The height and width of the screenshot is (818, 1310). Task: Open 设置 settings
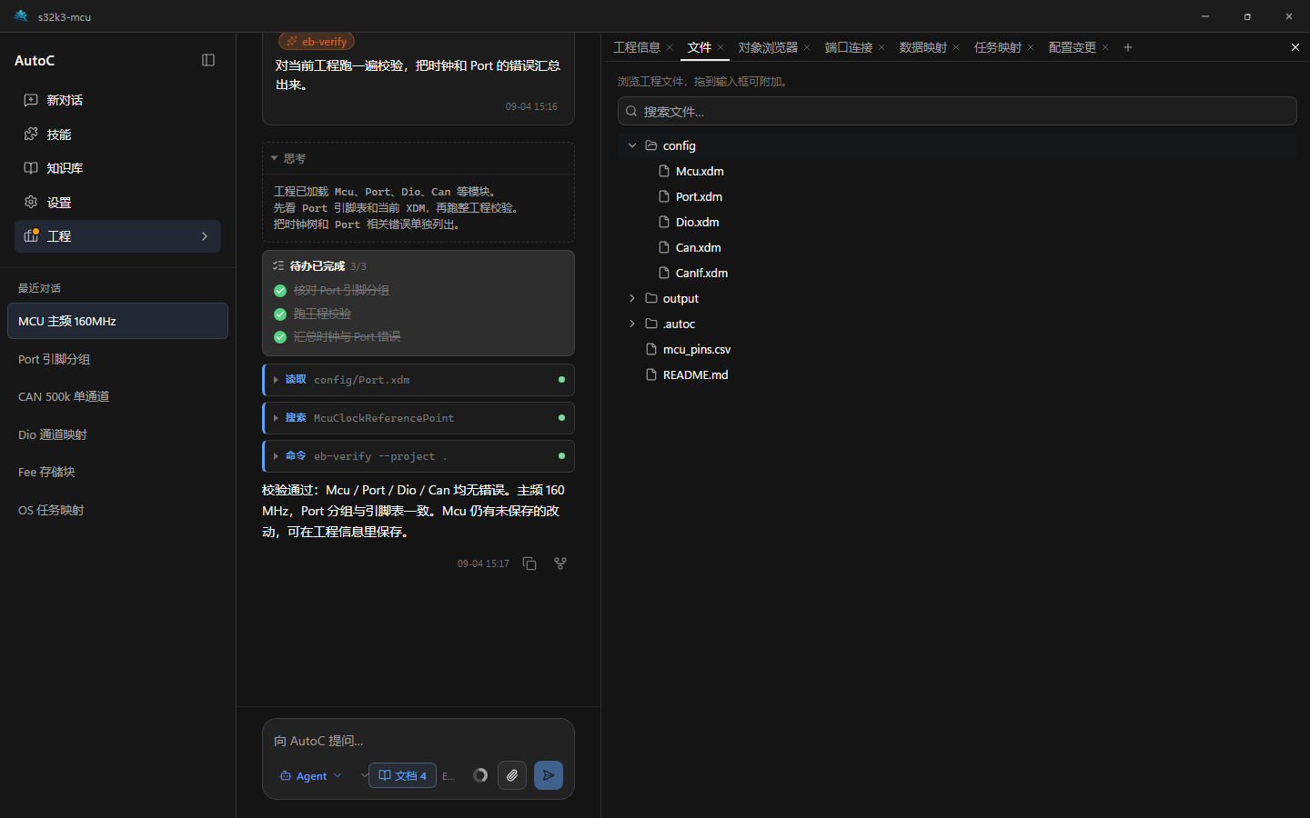coord(117,203)
